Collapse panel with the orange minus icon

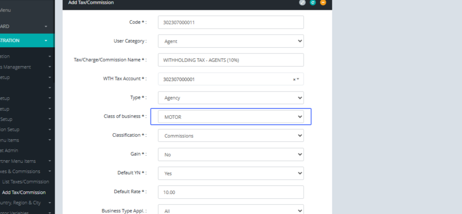click(323, 3)
